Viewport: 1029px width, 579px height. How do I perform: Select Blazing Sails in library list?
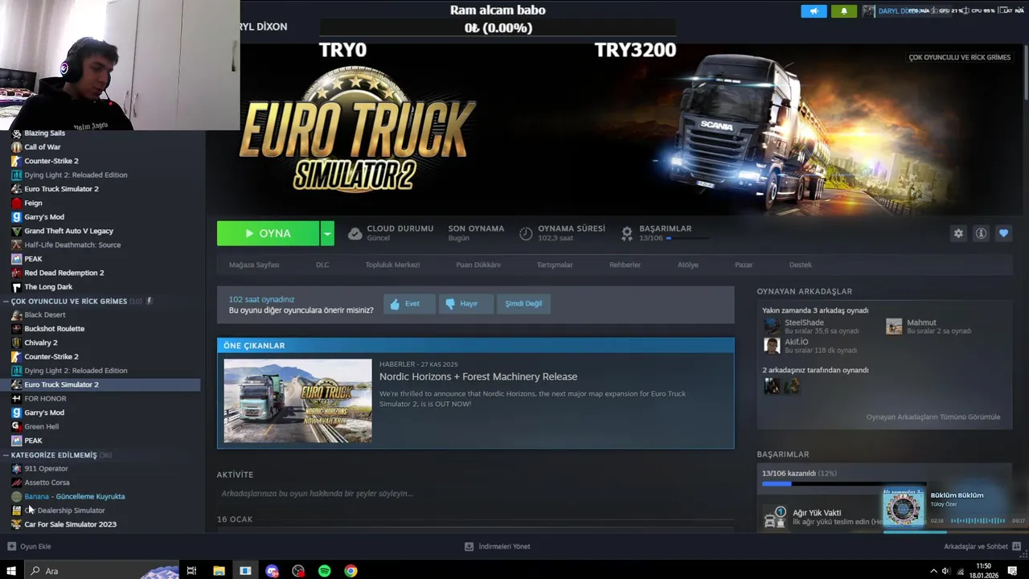(44, 133)
